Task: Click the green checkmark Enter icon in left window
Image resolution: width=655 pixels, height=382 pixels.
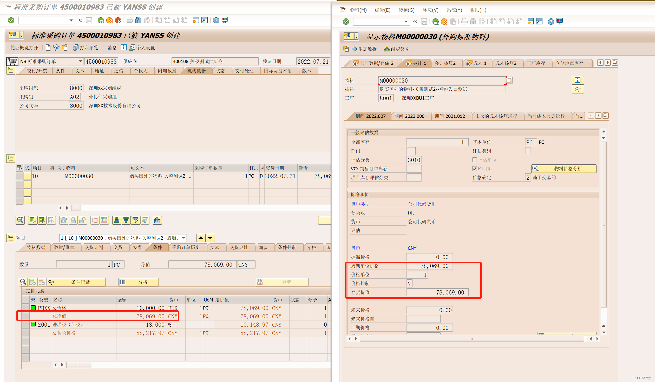Action: click(11, 20)
